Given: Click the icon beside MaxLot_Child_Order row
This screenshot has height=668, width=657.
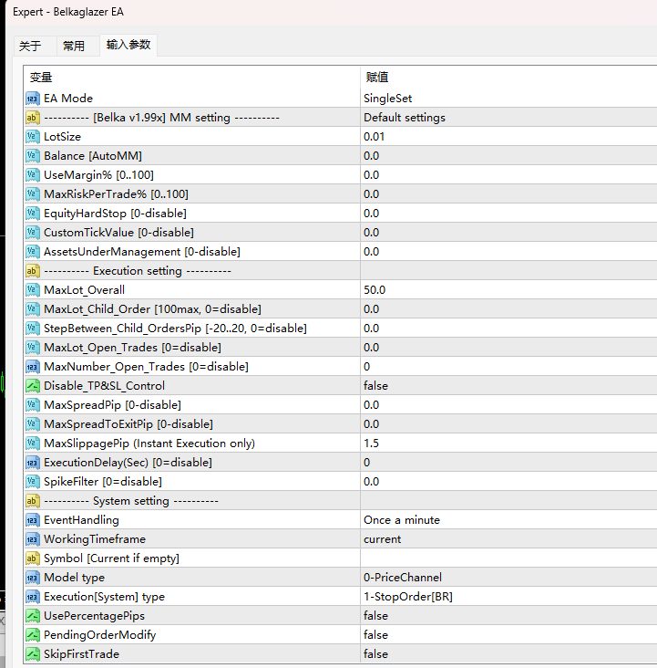Looking at the screenshot, I should coord(32,309).
